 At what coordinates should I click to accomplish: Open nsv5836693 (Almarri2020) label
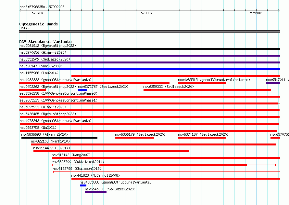[44, 134]
